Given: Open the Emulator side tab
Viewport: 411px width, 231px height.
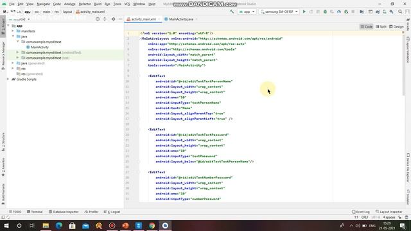Looking at the screenshot, I should 408,197.
